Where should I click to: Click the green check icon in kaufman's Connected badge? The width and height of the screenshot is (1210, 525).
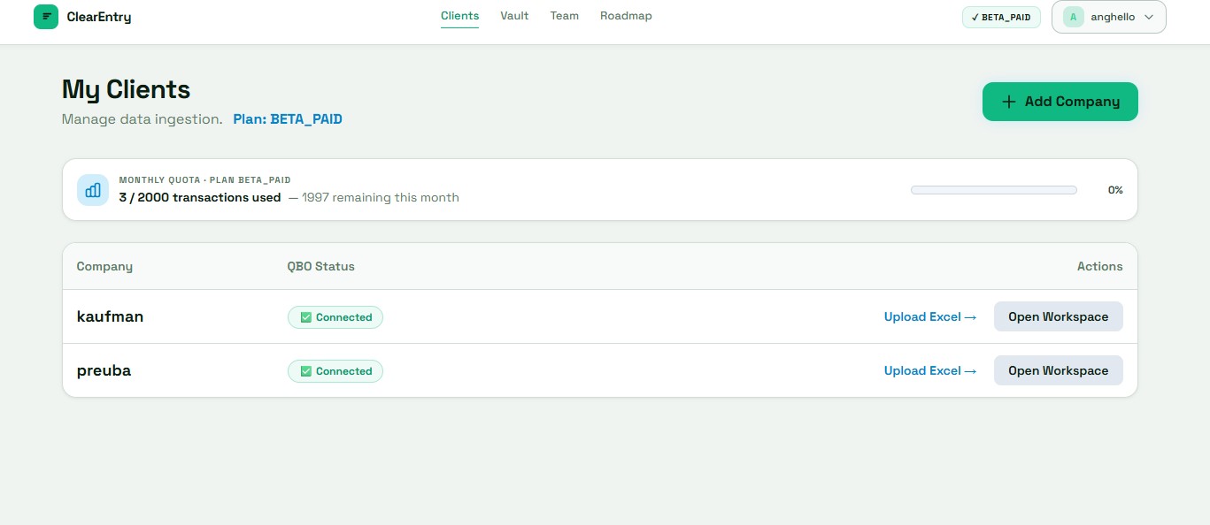pyautogui.click(x=306, y=317)
